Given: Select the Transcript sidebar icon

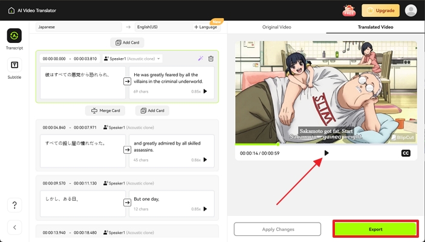Looking at the screenshot, I should pyautogui.click(x=15, y=36).
